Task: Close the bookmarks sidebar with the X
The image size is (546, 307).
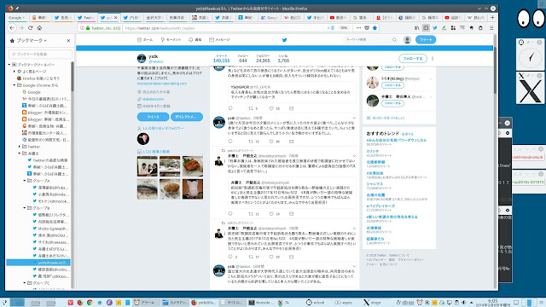Action: 68,41
